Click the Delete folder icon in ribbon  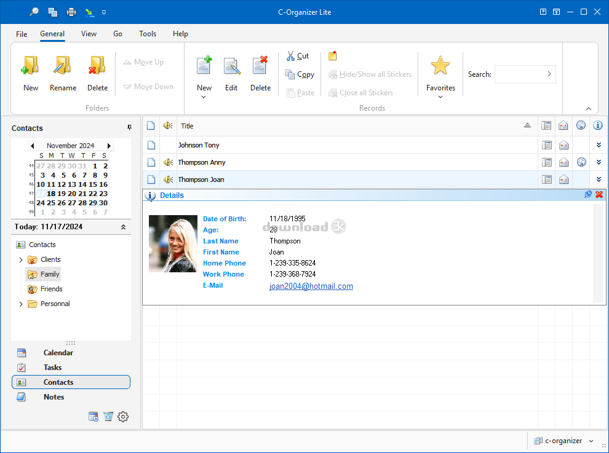click(97, 66)
